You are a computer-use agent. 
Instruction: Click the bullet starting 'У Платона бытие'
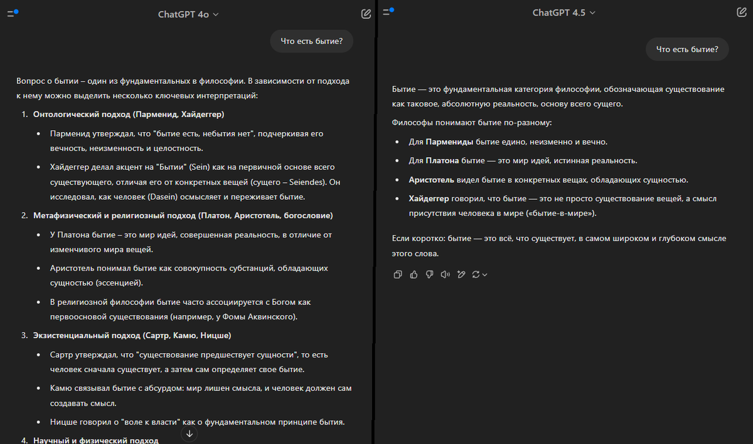191,242
